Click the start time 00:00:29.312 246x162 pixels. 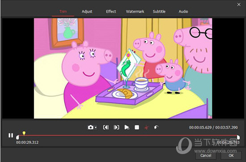(x=27, y=142)
